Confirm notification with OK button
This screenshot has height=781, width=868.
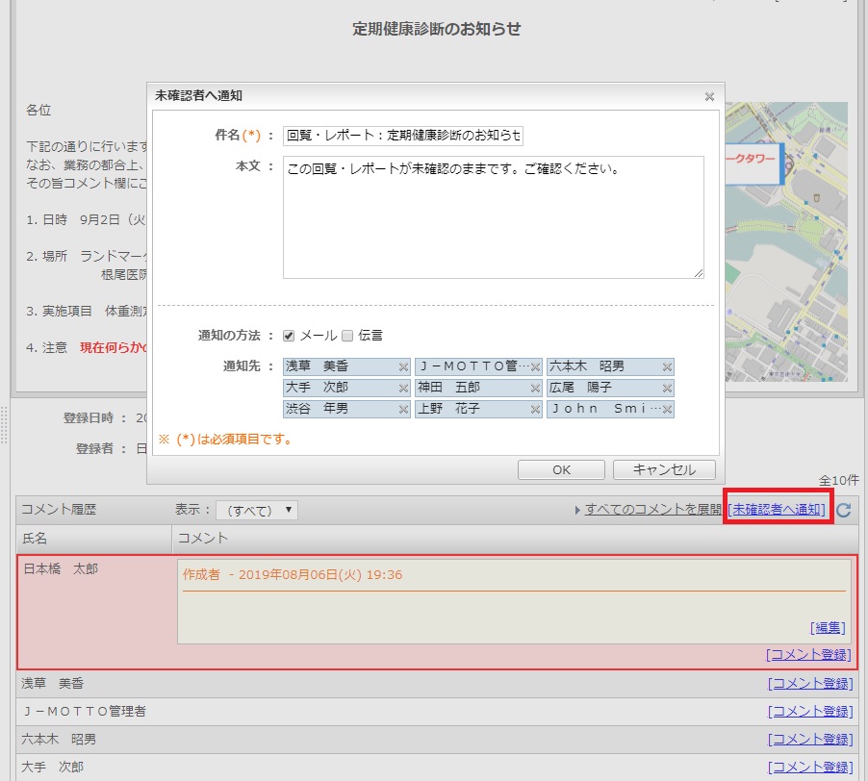561,470
